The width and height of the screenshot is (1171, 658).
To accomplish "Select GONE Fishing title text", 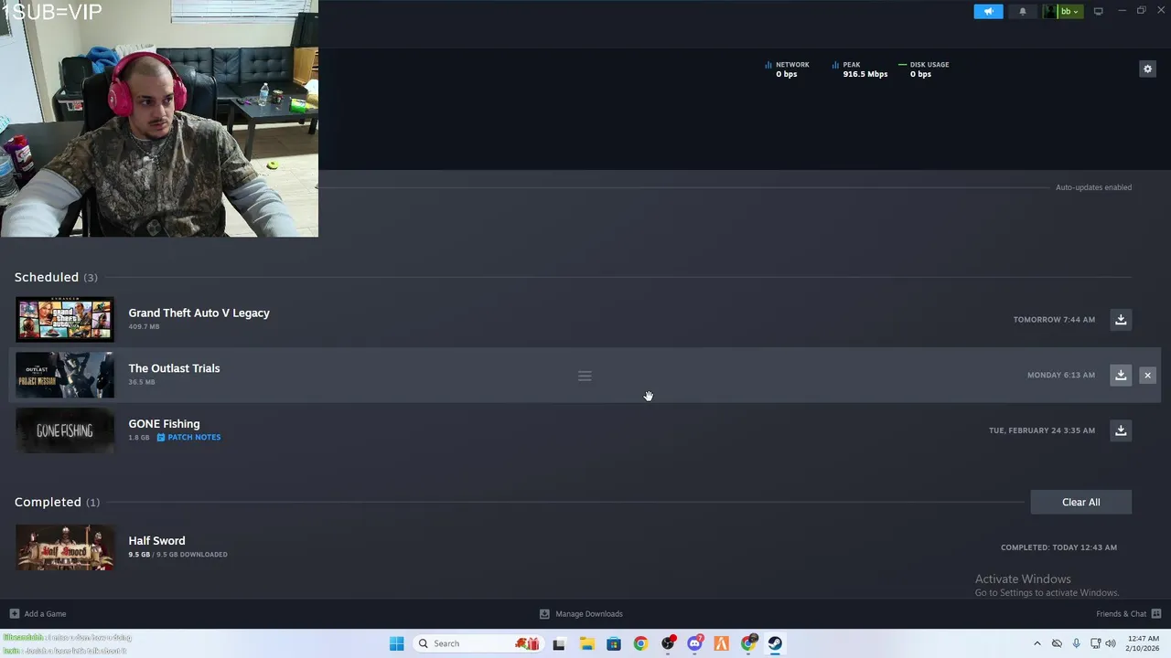I will pyautogui.click(x=164, y=424).
